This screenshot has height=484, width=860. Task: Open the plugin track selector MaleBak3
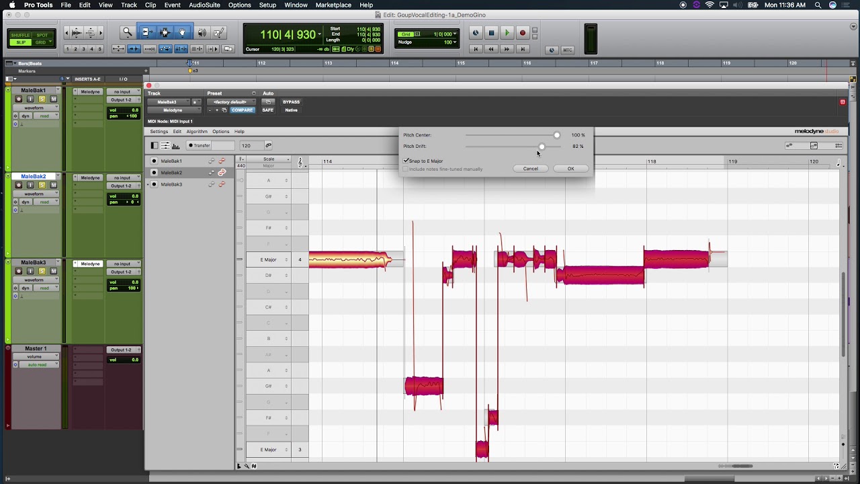tap(169, 102)
